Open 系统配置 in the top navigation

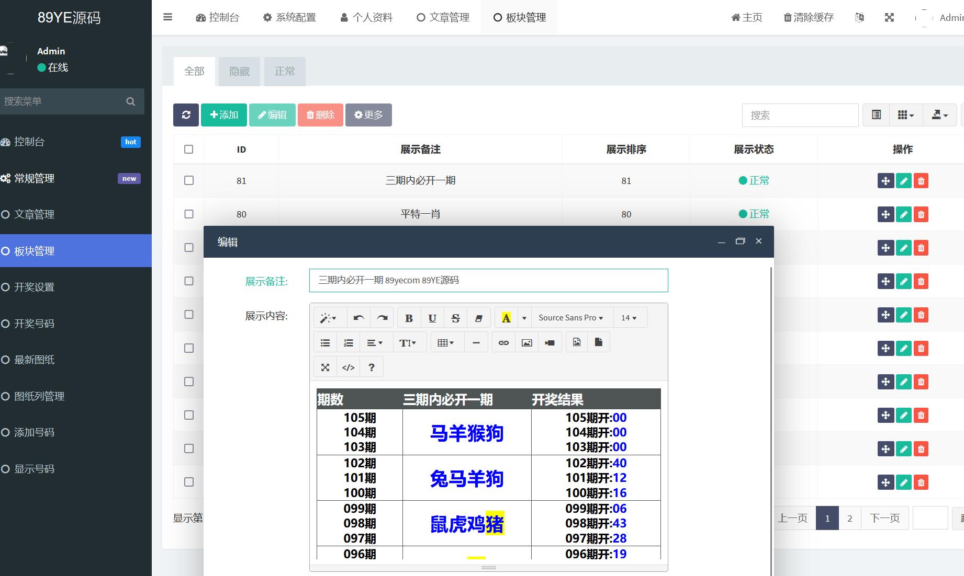click(x=289, y=17)
